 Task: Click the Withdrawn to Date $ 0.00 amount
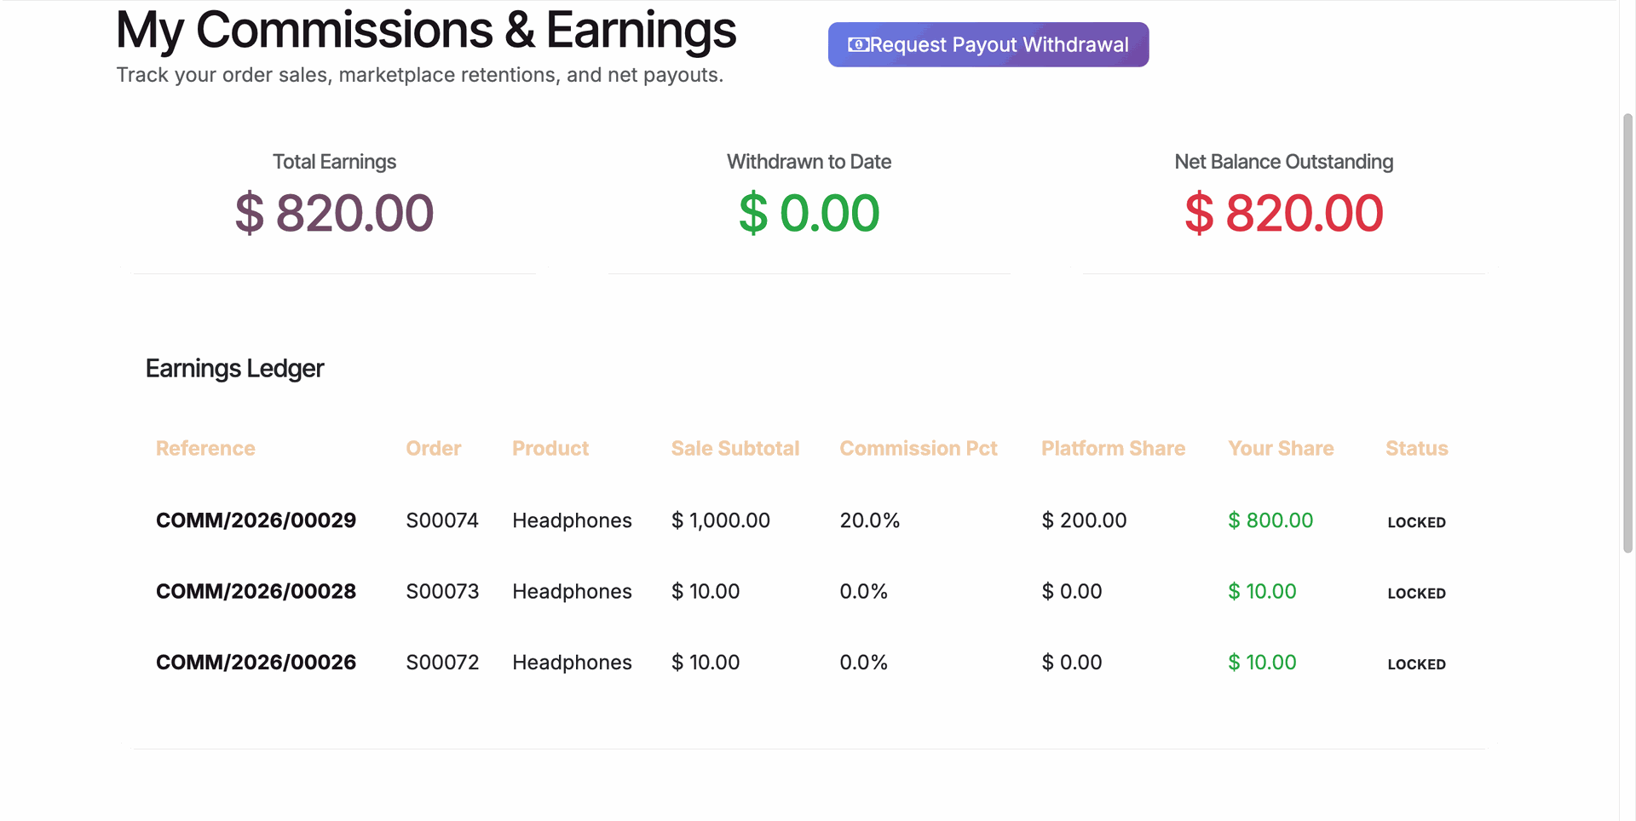[809, 213]
